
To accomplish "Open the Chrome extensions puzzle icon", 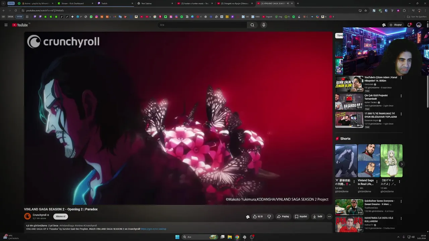I will point(404,10).
